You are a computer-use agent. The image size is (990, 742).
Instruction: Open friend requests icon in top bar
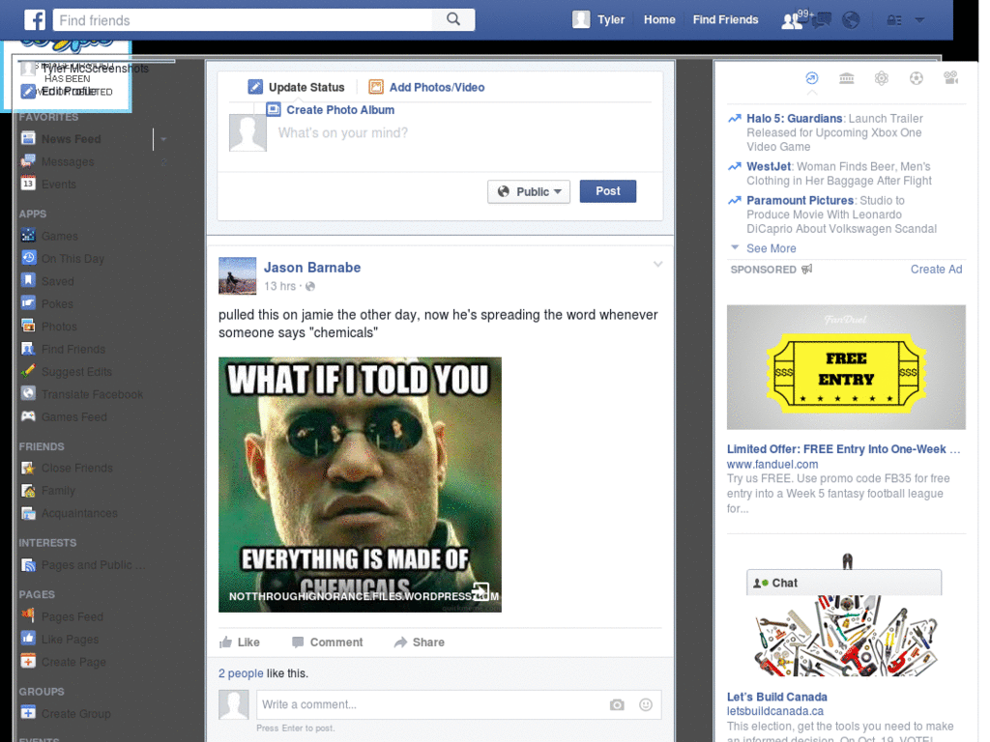[791, 20]
